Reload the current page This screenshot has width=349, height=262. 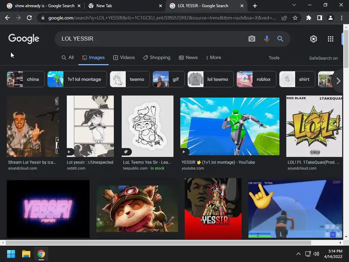[29, 18]
